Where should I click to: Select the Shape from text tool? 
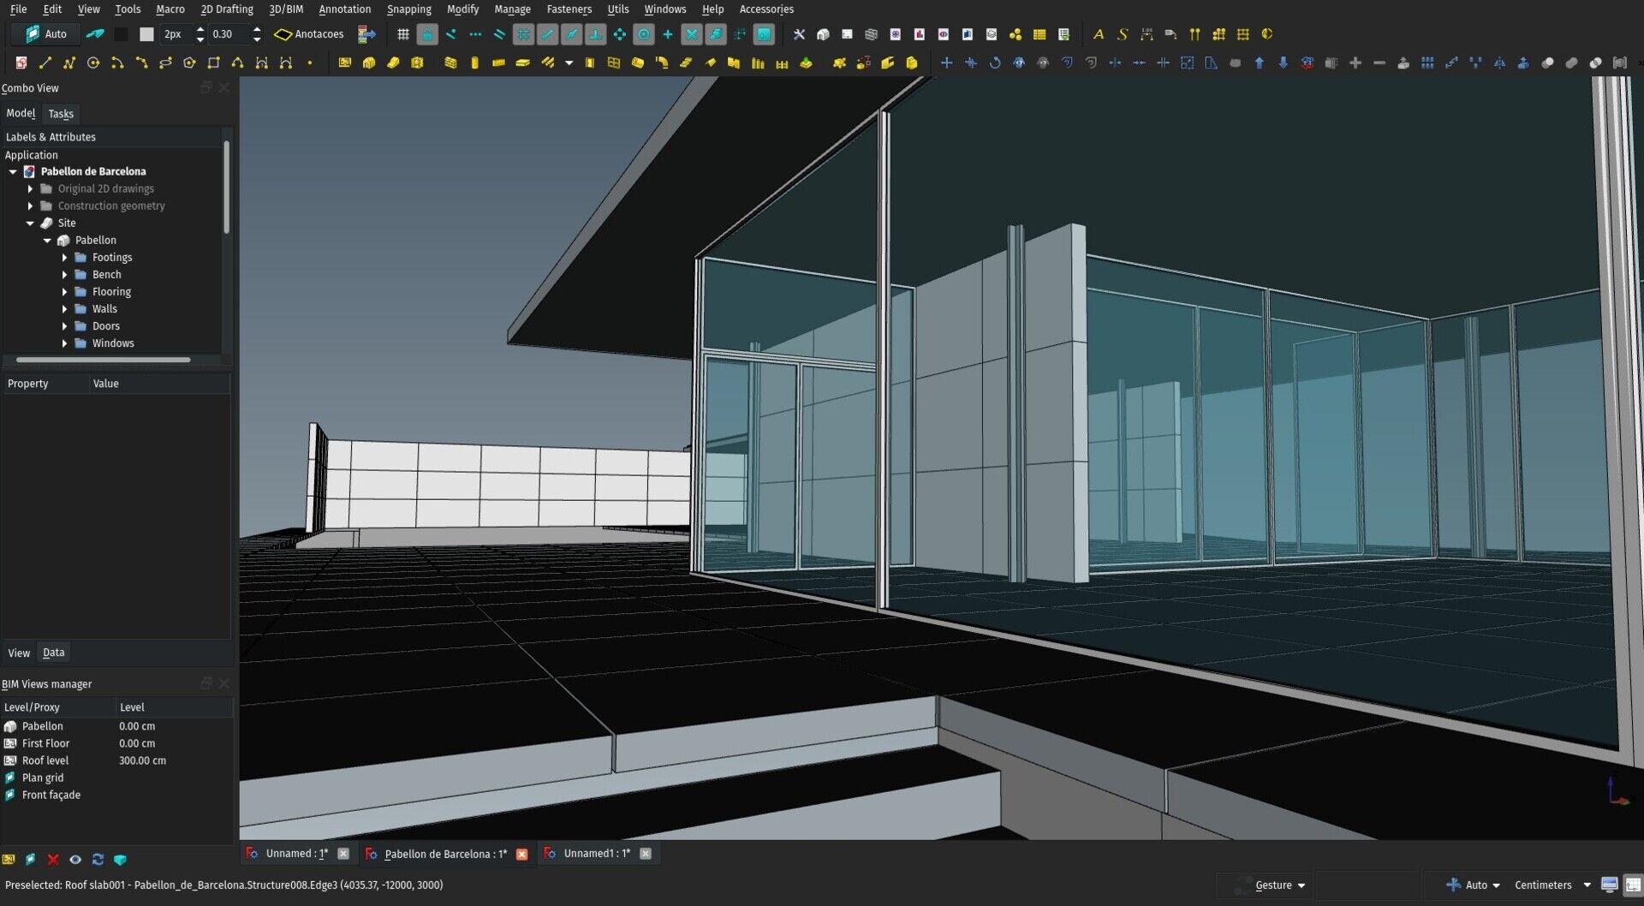1123,34
